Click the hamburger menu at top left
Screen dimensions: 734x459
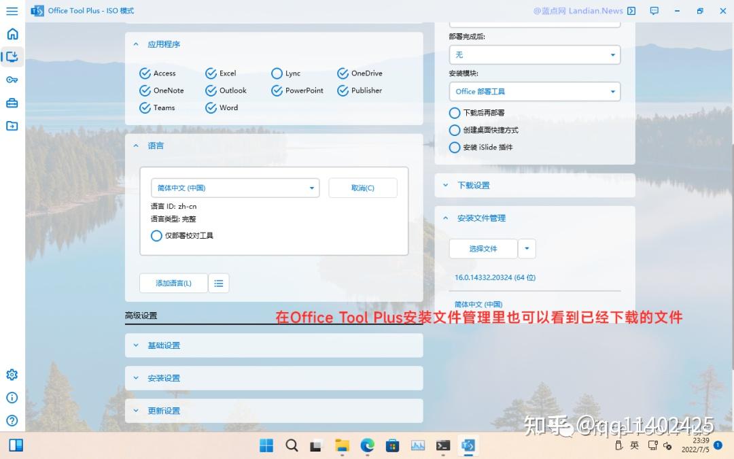click(x=12, y=11)
